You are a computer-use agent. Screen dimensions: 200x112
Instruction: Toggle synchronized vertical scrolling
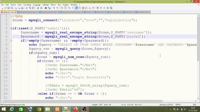pyautogui.click(x=62, y=8)
